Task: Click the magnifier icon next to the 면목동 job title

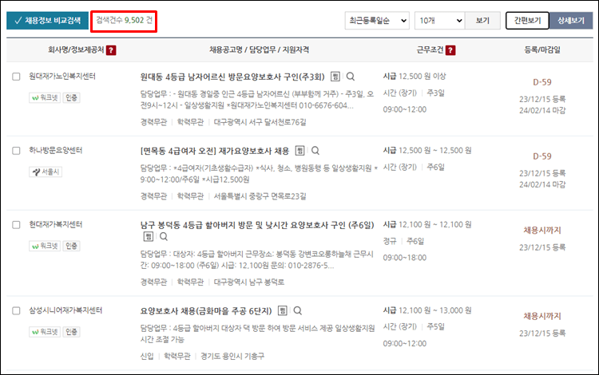Action: point(315,151)
